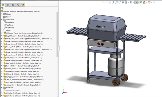
Task: Click the feature tree filter input field
Action: coord(31,8)
